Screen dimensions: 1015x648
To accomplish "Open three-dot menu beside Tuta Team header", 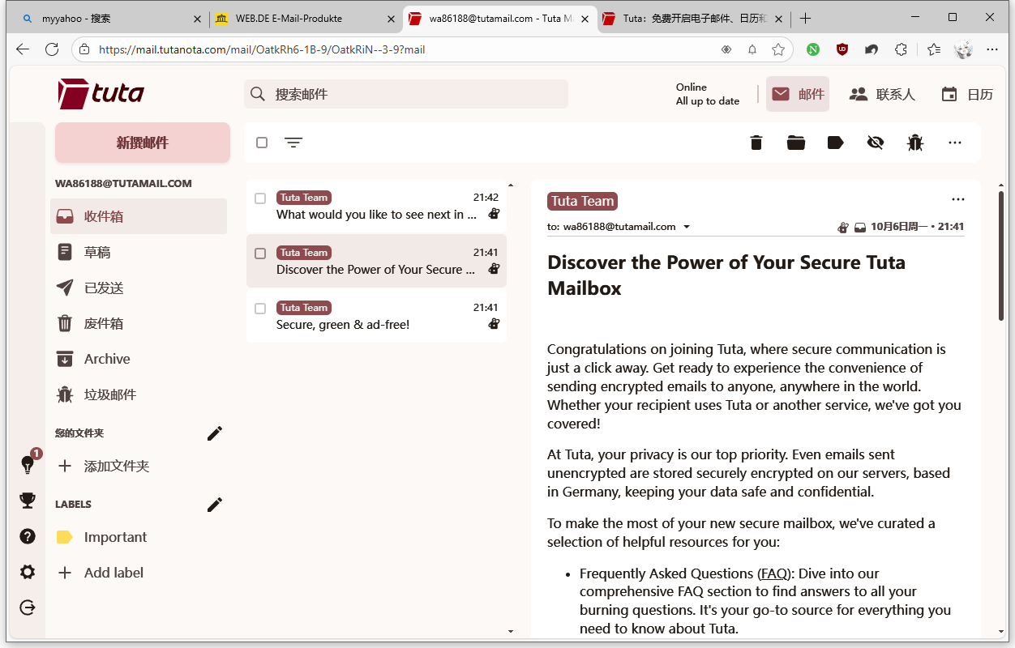I will tap(957, 199).
